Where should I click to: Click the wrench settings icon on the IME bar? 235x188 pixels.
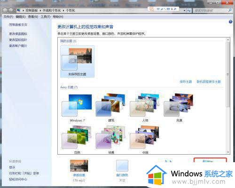point(175,9)
